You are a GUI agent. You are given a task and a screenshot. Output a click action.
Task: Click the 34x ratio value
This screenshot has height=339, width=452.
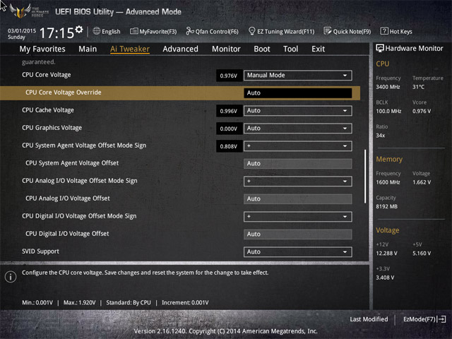pyautogui.click(x=381, y=136)
